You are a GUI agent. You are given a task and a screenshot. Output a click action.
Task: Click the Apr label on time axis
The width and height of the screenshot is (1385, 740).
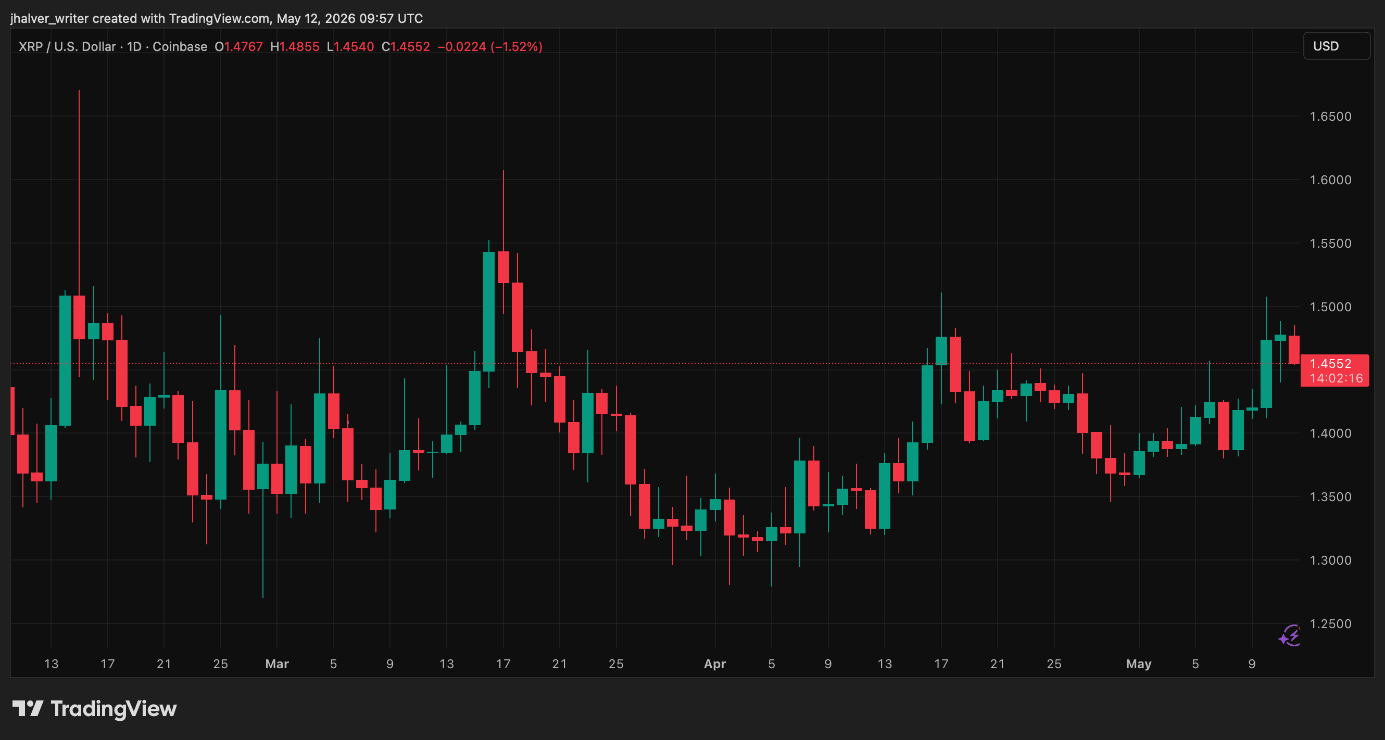point(715,664)
